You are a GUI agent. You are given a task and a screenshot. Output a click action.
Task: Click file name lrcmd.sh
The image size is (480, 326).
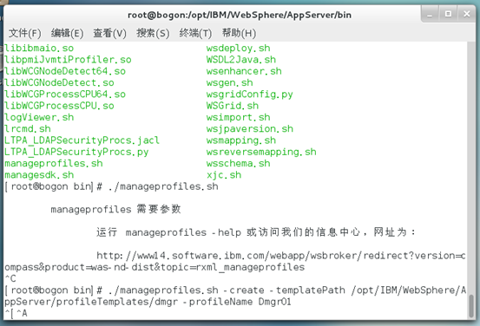[x=28, y=128]
